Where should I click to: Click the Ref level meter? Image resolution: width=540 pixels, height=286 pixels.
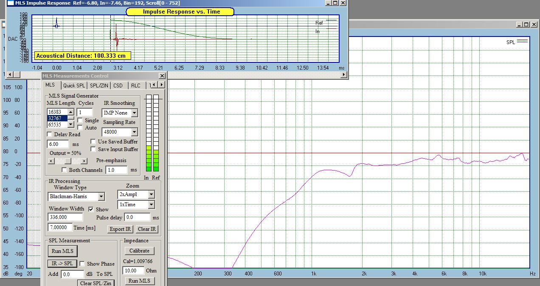(156, 134)
